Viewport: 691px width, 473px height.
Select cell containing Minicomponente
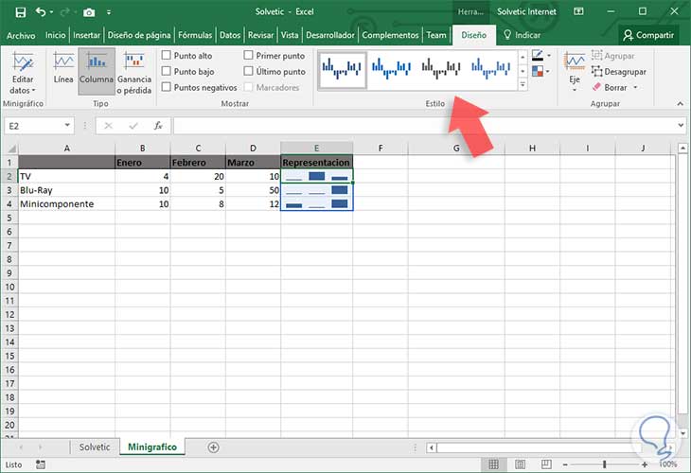(66, 204)
